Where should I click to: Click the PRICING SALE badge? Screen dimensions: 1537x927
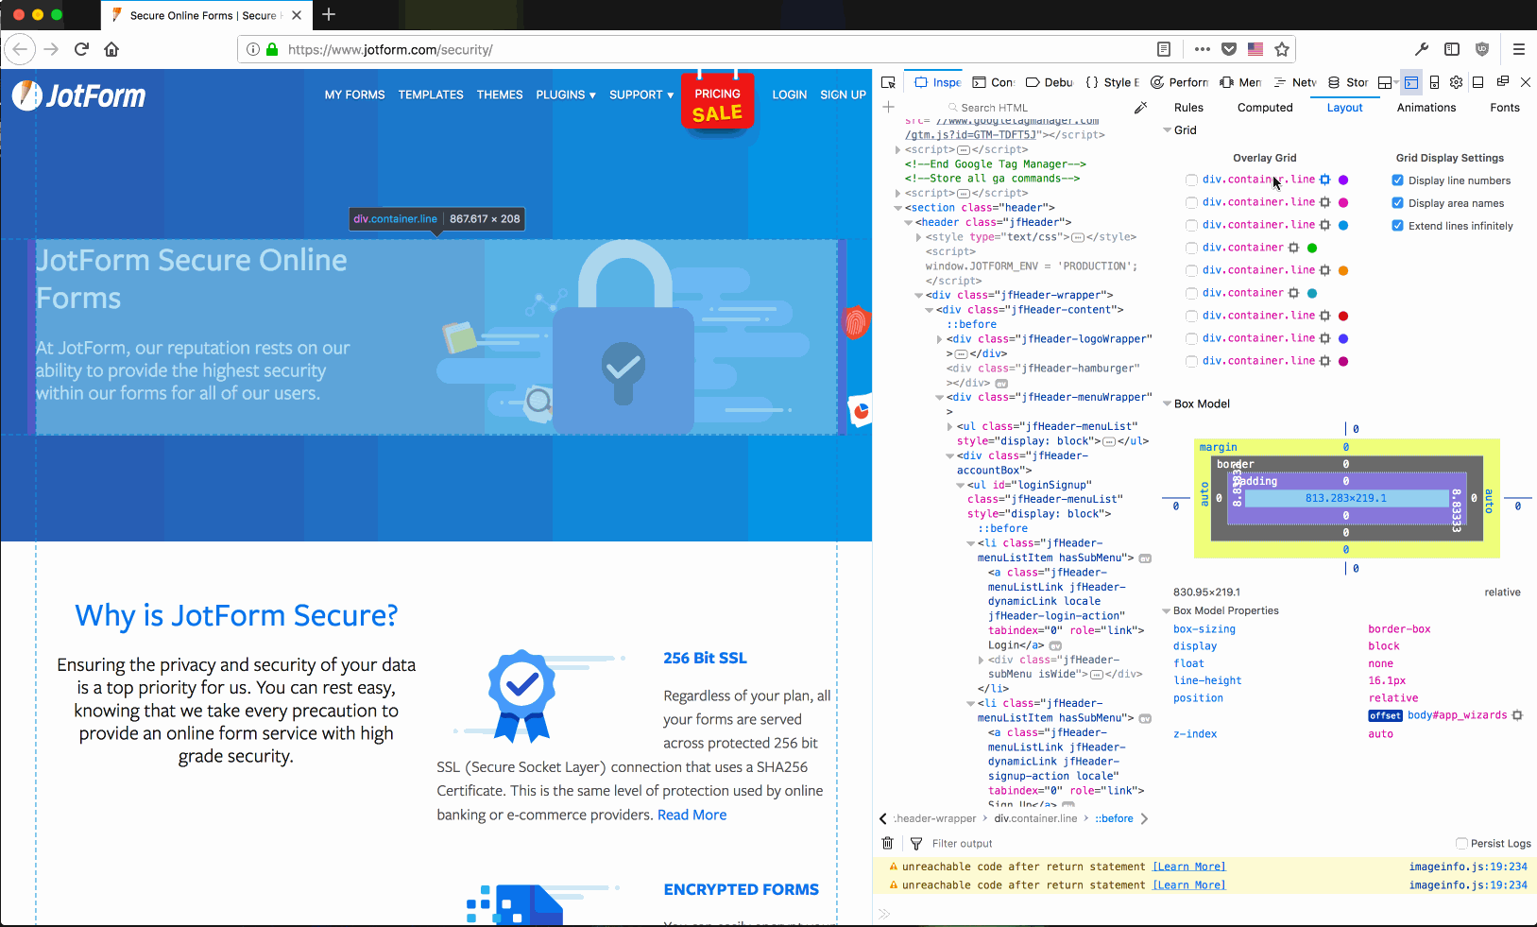(x=717, y=102)
